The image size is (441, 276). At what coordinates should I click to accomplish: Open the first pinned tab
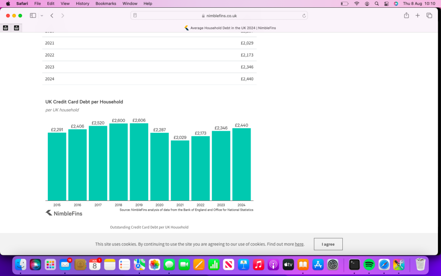point(6,28)
